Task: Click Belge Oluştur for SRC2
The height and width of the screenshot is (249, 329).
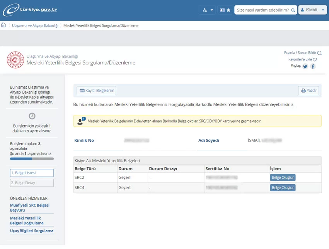Action: pyautogui.click(x=283, y=177)
